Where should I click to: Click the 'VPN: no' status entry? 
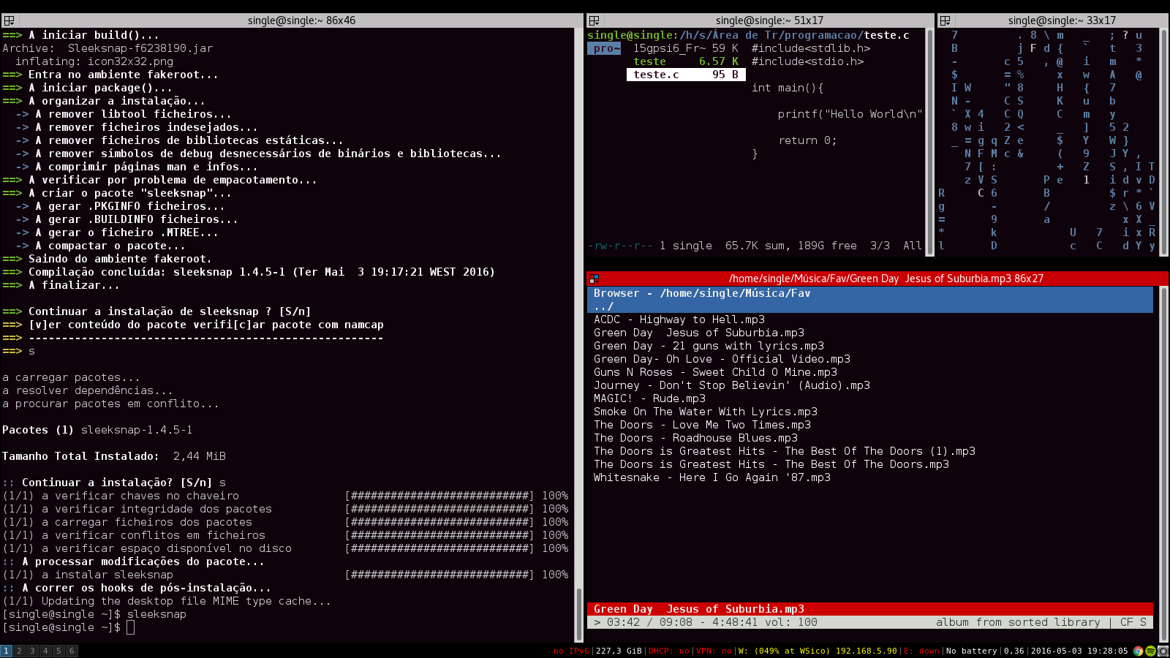pyautogui.click(x=714, y=651)
